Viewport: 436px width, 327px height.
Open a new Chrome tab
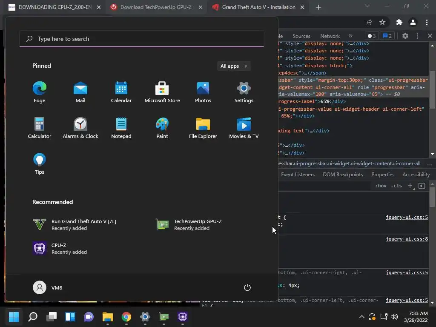[318, 7]
